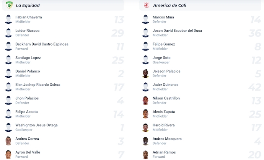Open the America de Cali team header
The width and height of the screenshot is (264, 160).
200,5
